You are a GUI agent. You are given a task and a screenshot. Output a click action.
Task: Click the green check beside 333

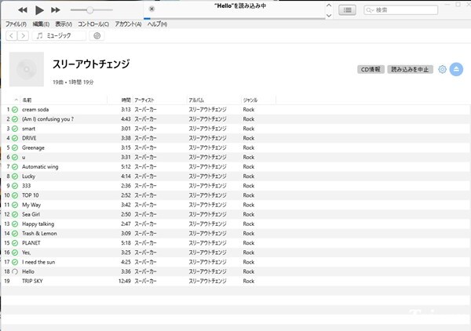point(15,186)
